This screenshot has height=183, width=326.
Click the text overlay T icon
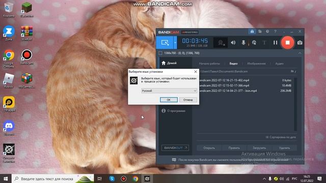pyautogui.click(x=264, y=43)
